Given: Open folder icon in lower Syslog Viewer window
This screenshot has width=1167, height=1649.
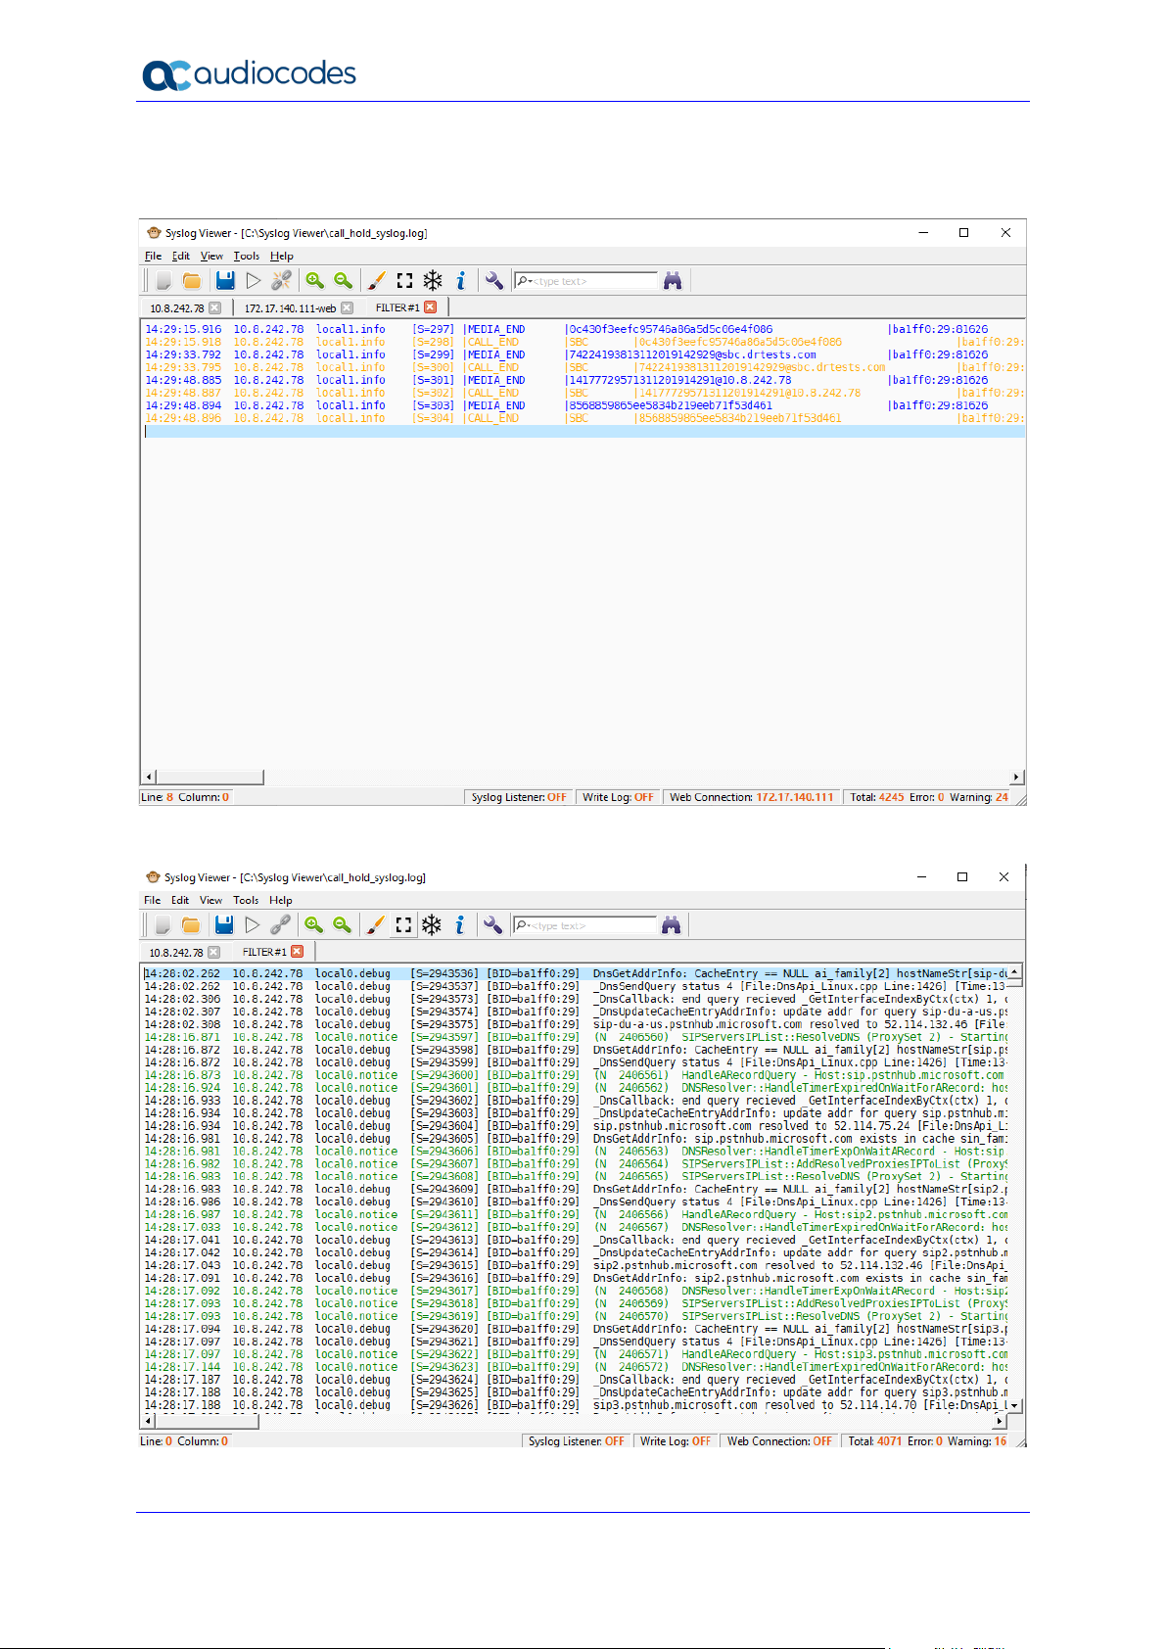Looking at the screenshot, I should coord(191,925).
